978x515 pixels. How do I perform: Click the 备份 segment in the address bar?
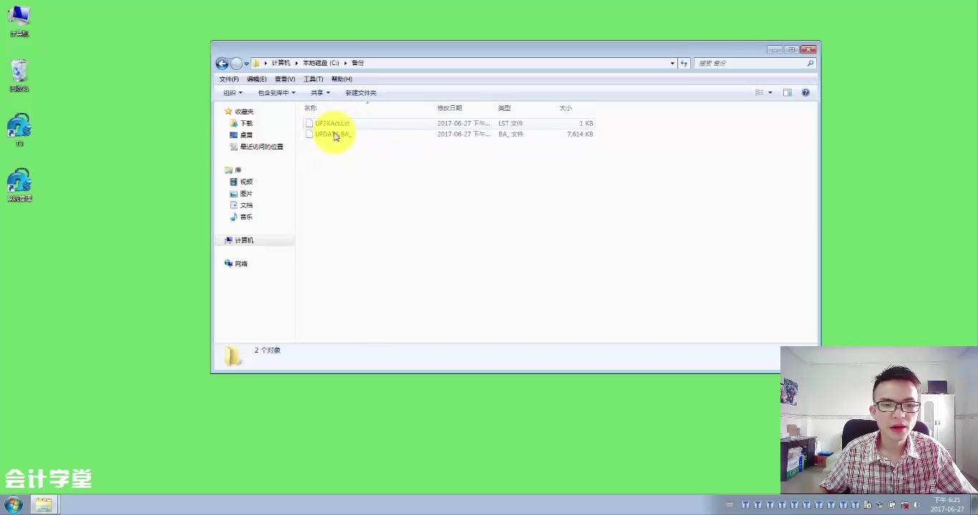(x=358, y=63)
